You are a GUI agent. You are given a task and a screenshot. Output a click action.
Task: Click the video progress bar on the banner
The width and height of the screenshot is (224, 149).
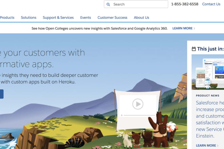click(139, 115)
